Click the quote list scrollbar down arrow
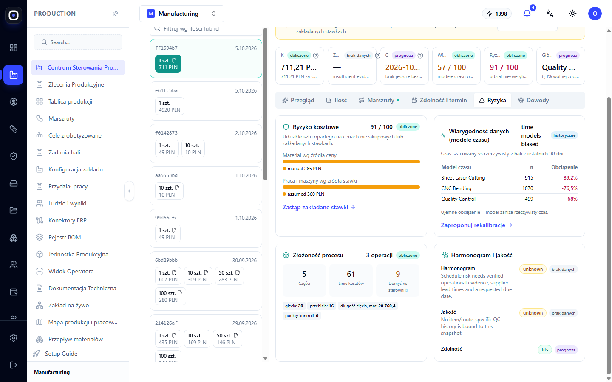The height and width of the screenshot is (382, 612). pos(266,359)
